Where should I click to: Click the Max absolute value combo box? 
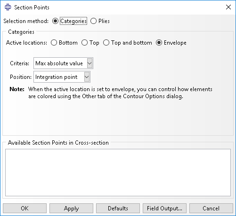63,63
